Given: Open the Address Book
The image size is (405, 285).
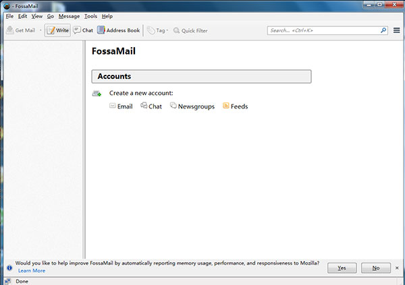Looking at the screenshot, I should coord(119,30).
